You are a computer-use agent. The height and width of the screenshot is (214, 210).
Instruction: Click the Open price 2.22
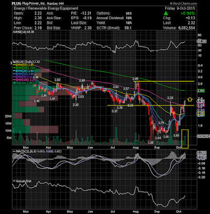38,13
